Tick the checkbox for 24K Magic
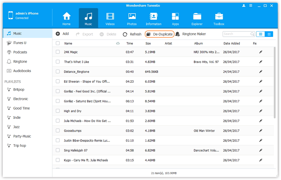Viewport: 281px width, 180px height. pos(58,52)
